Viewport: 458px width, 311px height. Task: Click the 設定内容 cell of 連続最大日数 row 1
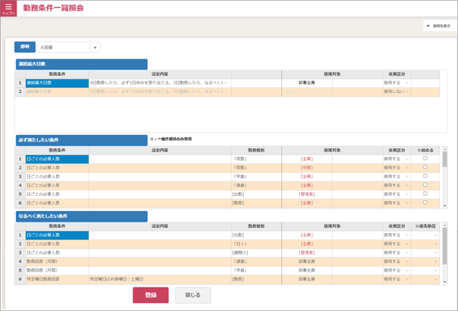click(159, 83)
